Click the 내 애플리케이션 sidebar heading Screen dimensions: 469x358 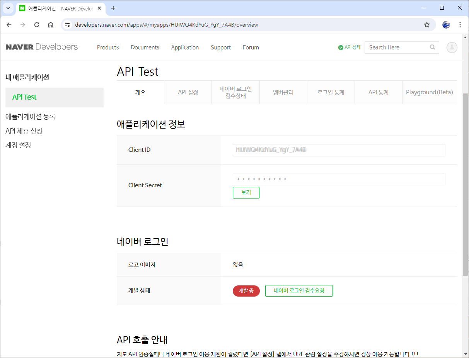click(x=27, y=77)
